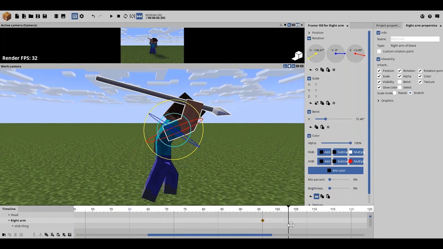Save keyframes icon in the timeline toolbar

coord(70,235)
